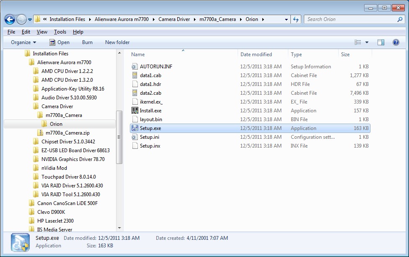Open Application-Key Utility R8.16 folder
Screen dimensions: 409x257
[69, 89]
